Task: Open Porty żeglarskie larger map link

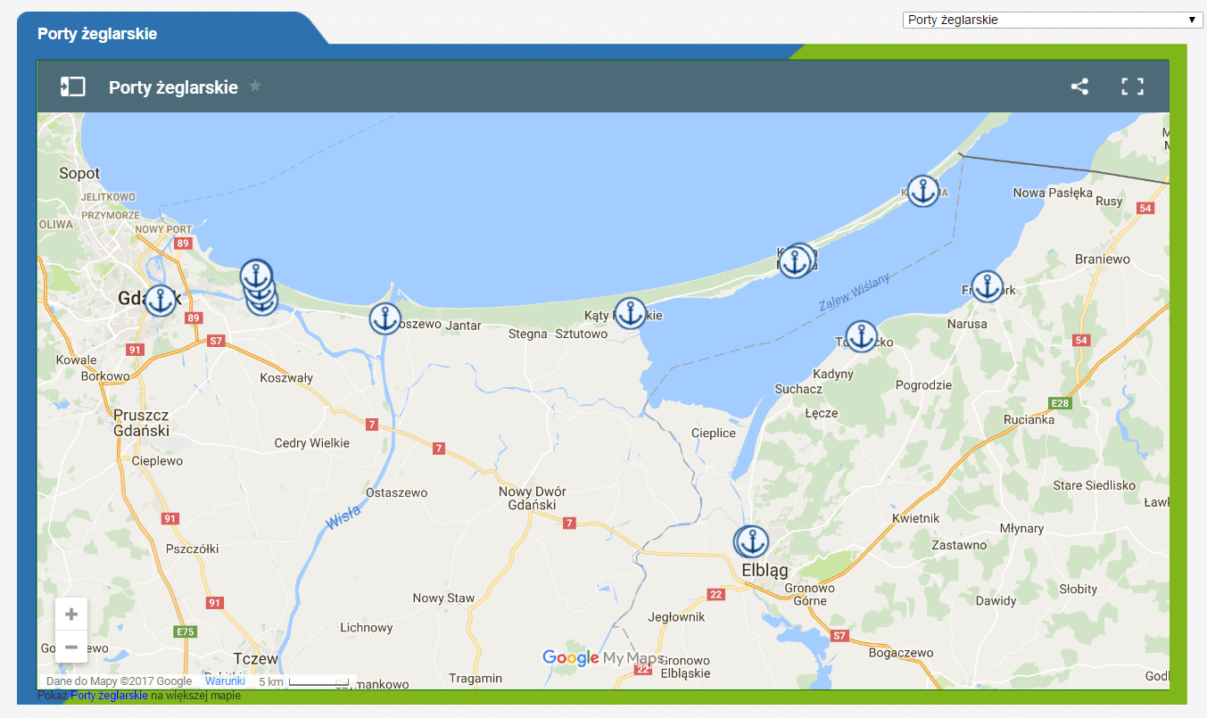Action: point(110,696)
